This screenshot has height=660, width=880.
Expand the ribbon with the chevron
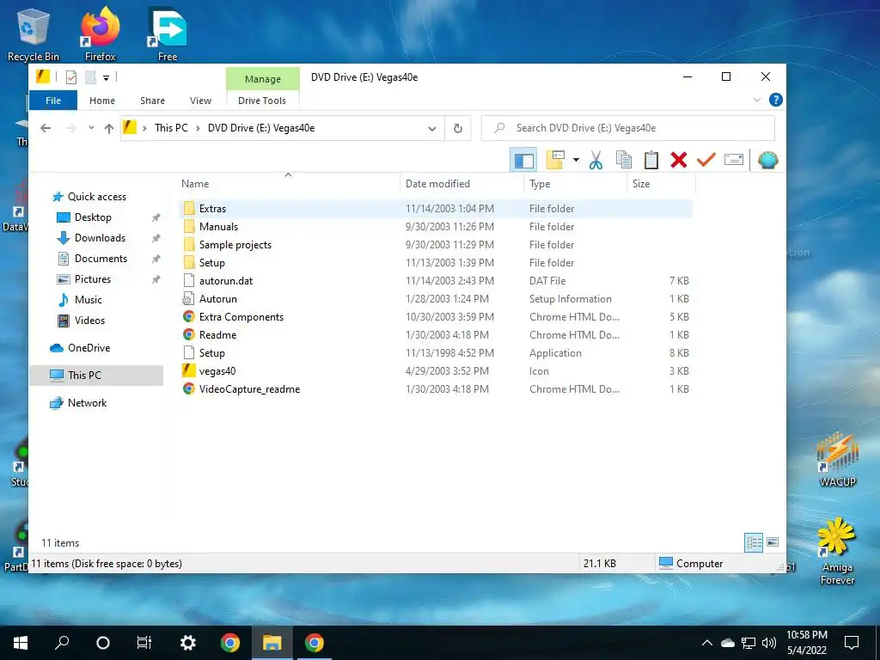(756, 100)
